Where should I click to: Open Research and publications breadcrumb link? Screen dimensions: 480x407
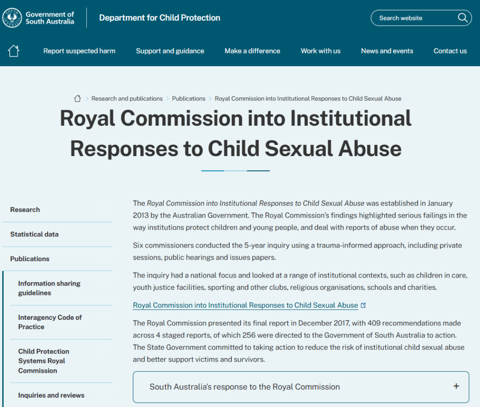pyautogui.click(x=127, y=98)
